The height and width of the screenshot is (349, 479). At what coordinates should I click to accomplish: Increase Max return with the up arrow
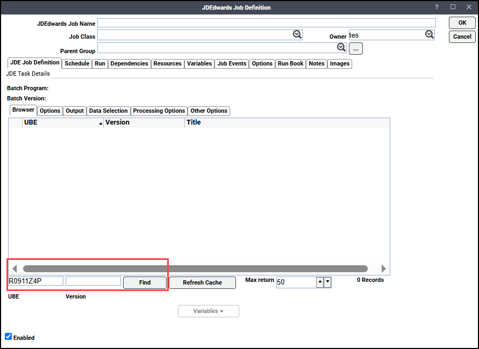[320, 282]
